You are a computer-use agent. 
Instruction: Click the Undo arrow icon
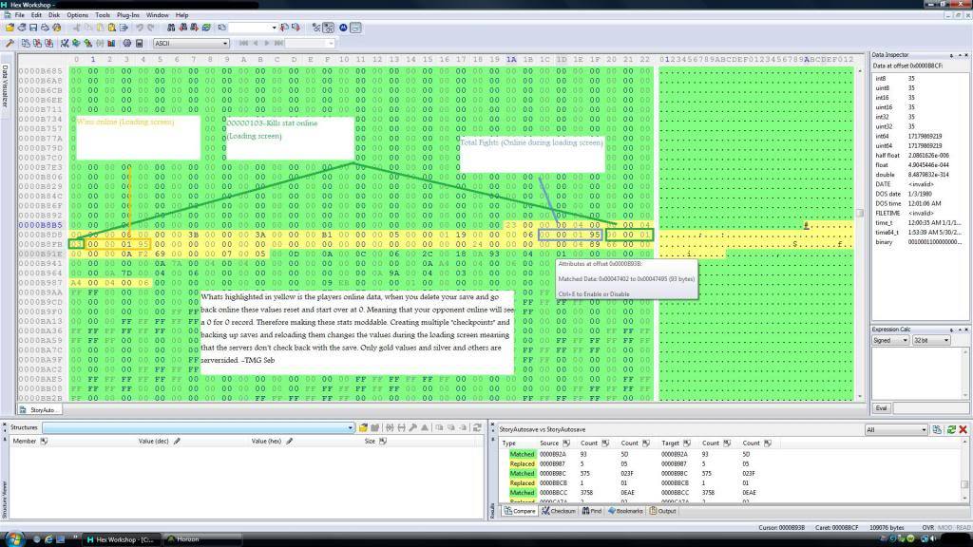tap(139, 28)
